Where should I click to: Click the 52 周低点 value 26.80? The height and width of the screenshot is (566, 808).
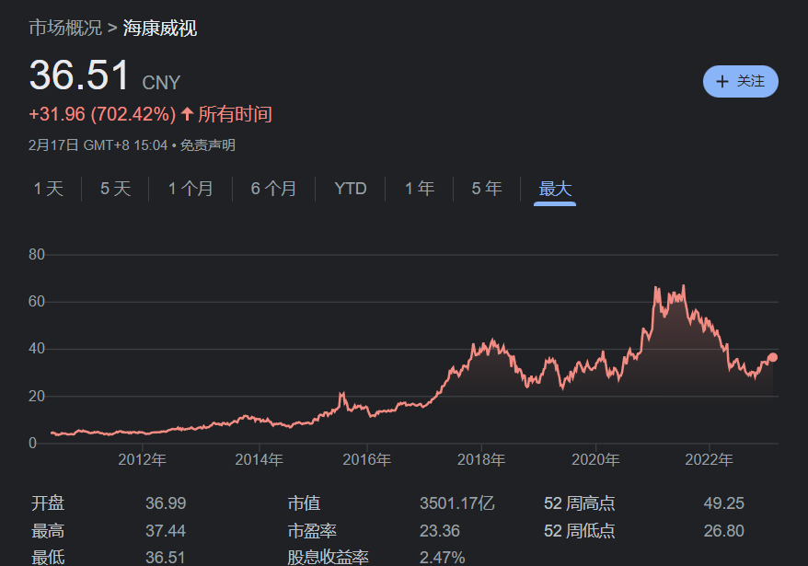tap(724, 531)
